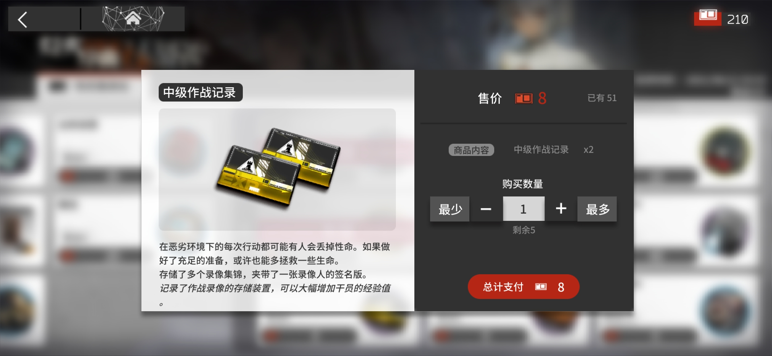Set quantity to minimum with 最少

pos(450,209)
